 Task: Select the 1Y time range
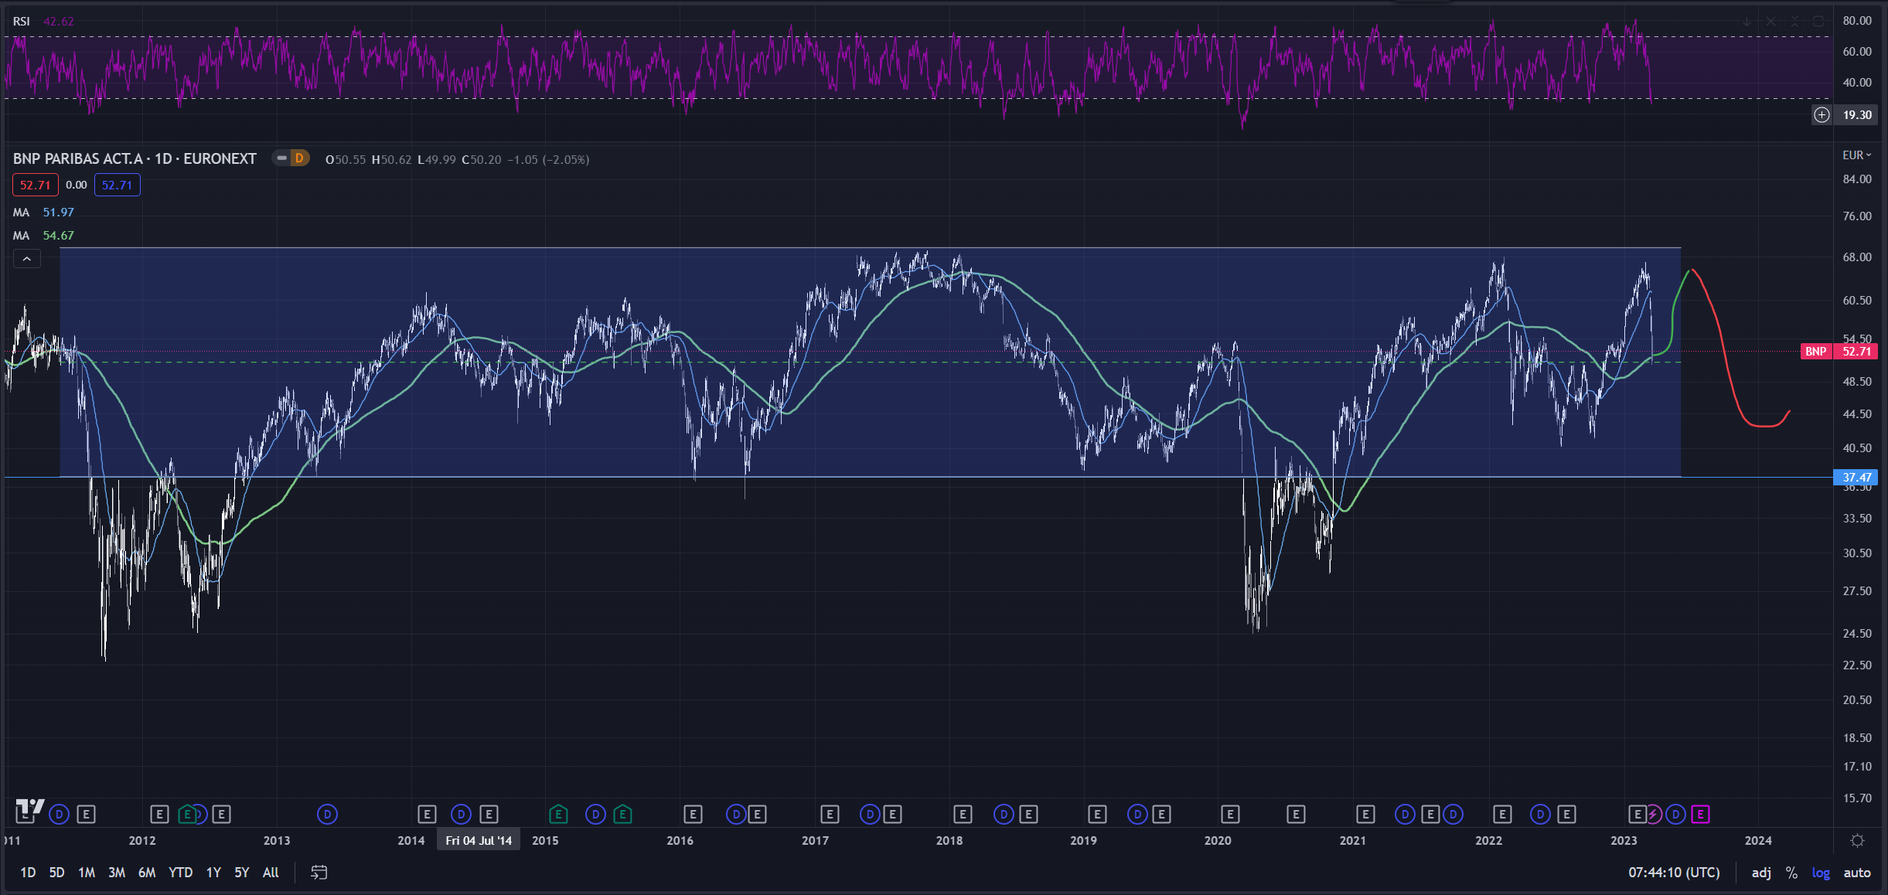coord(213,873)
